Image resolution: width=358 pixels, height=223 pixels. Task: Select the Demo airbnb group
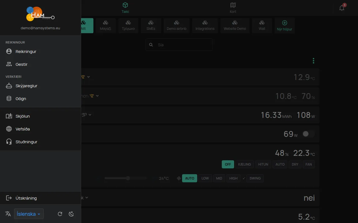click(x=176, y=26)
